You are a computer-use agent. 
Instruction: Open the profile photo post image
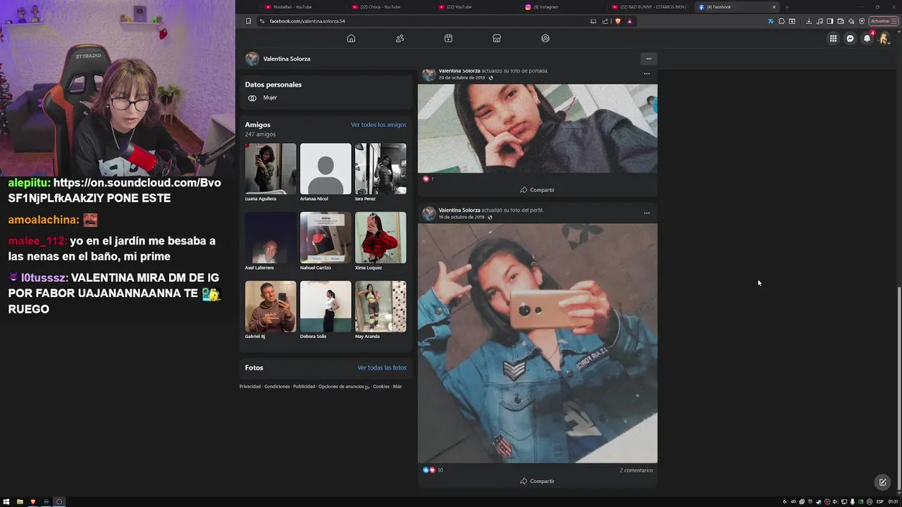538,343
